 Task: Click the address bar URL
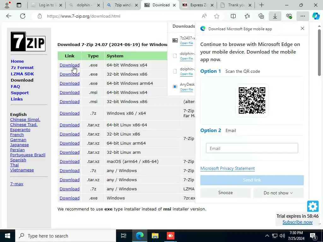pyautogui.click(x=83, y=16)
